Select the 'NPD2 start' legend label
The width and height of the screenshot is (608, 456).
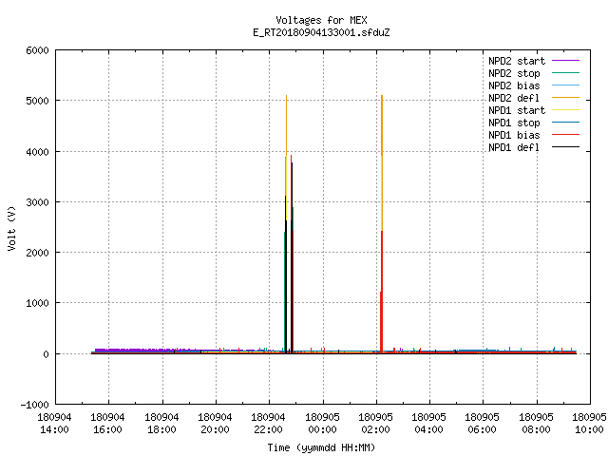click(x=517, y=61)
